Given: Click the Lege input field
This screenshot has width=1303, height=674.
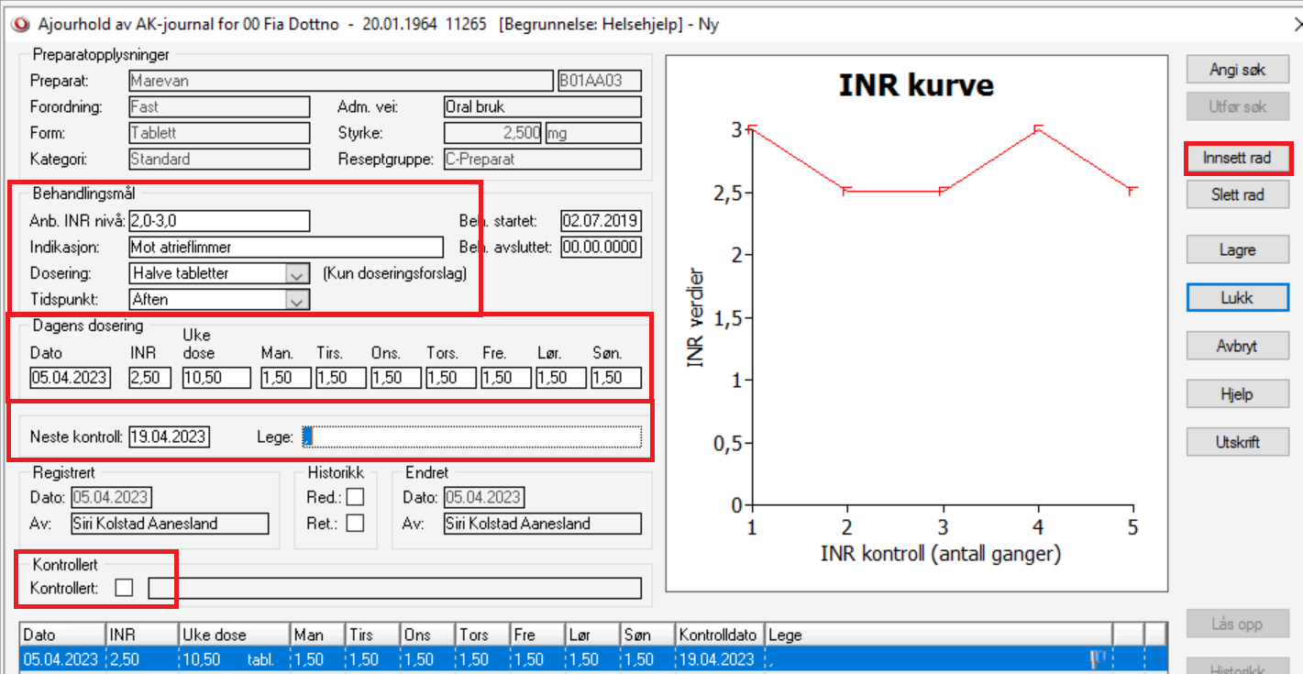Looking at the screenshot, I should click(471, 436).
